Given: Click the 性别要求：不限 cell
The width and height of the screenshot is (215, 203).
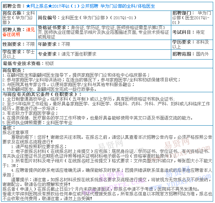Looking at the screenshot, I should (19, 44).
